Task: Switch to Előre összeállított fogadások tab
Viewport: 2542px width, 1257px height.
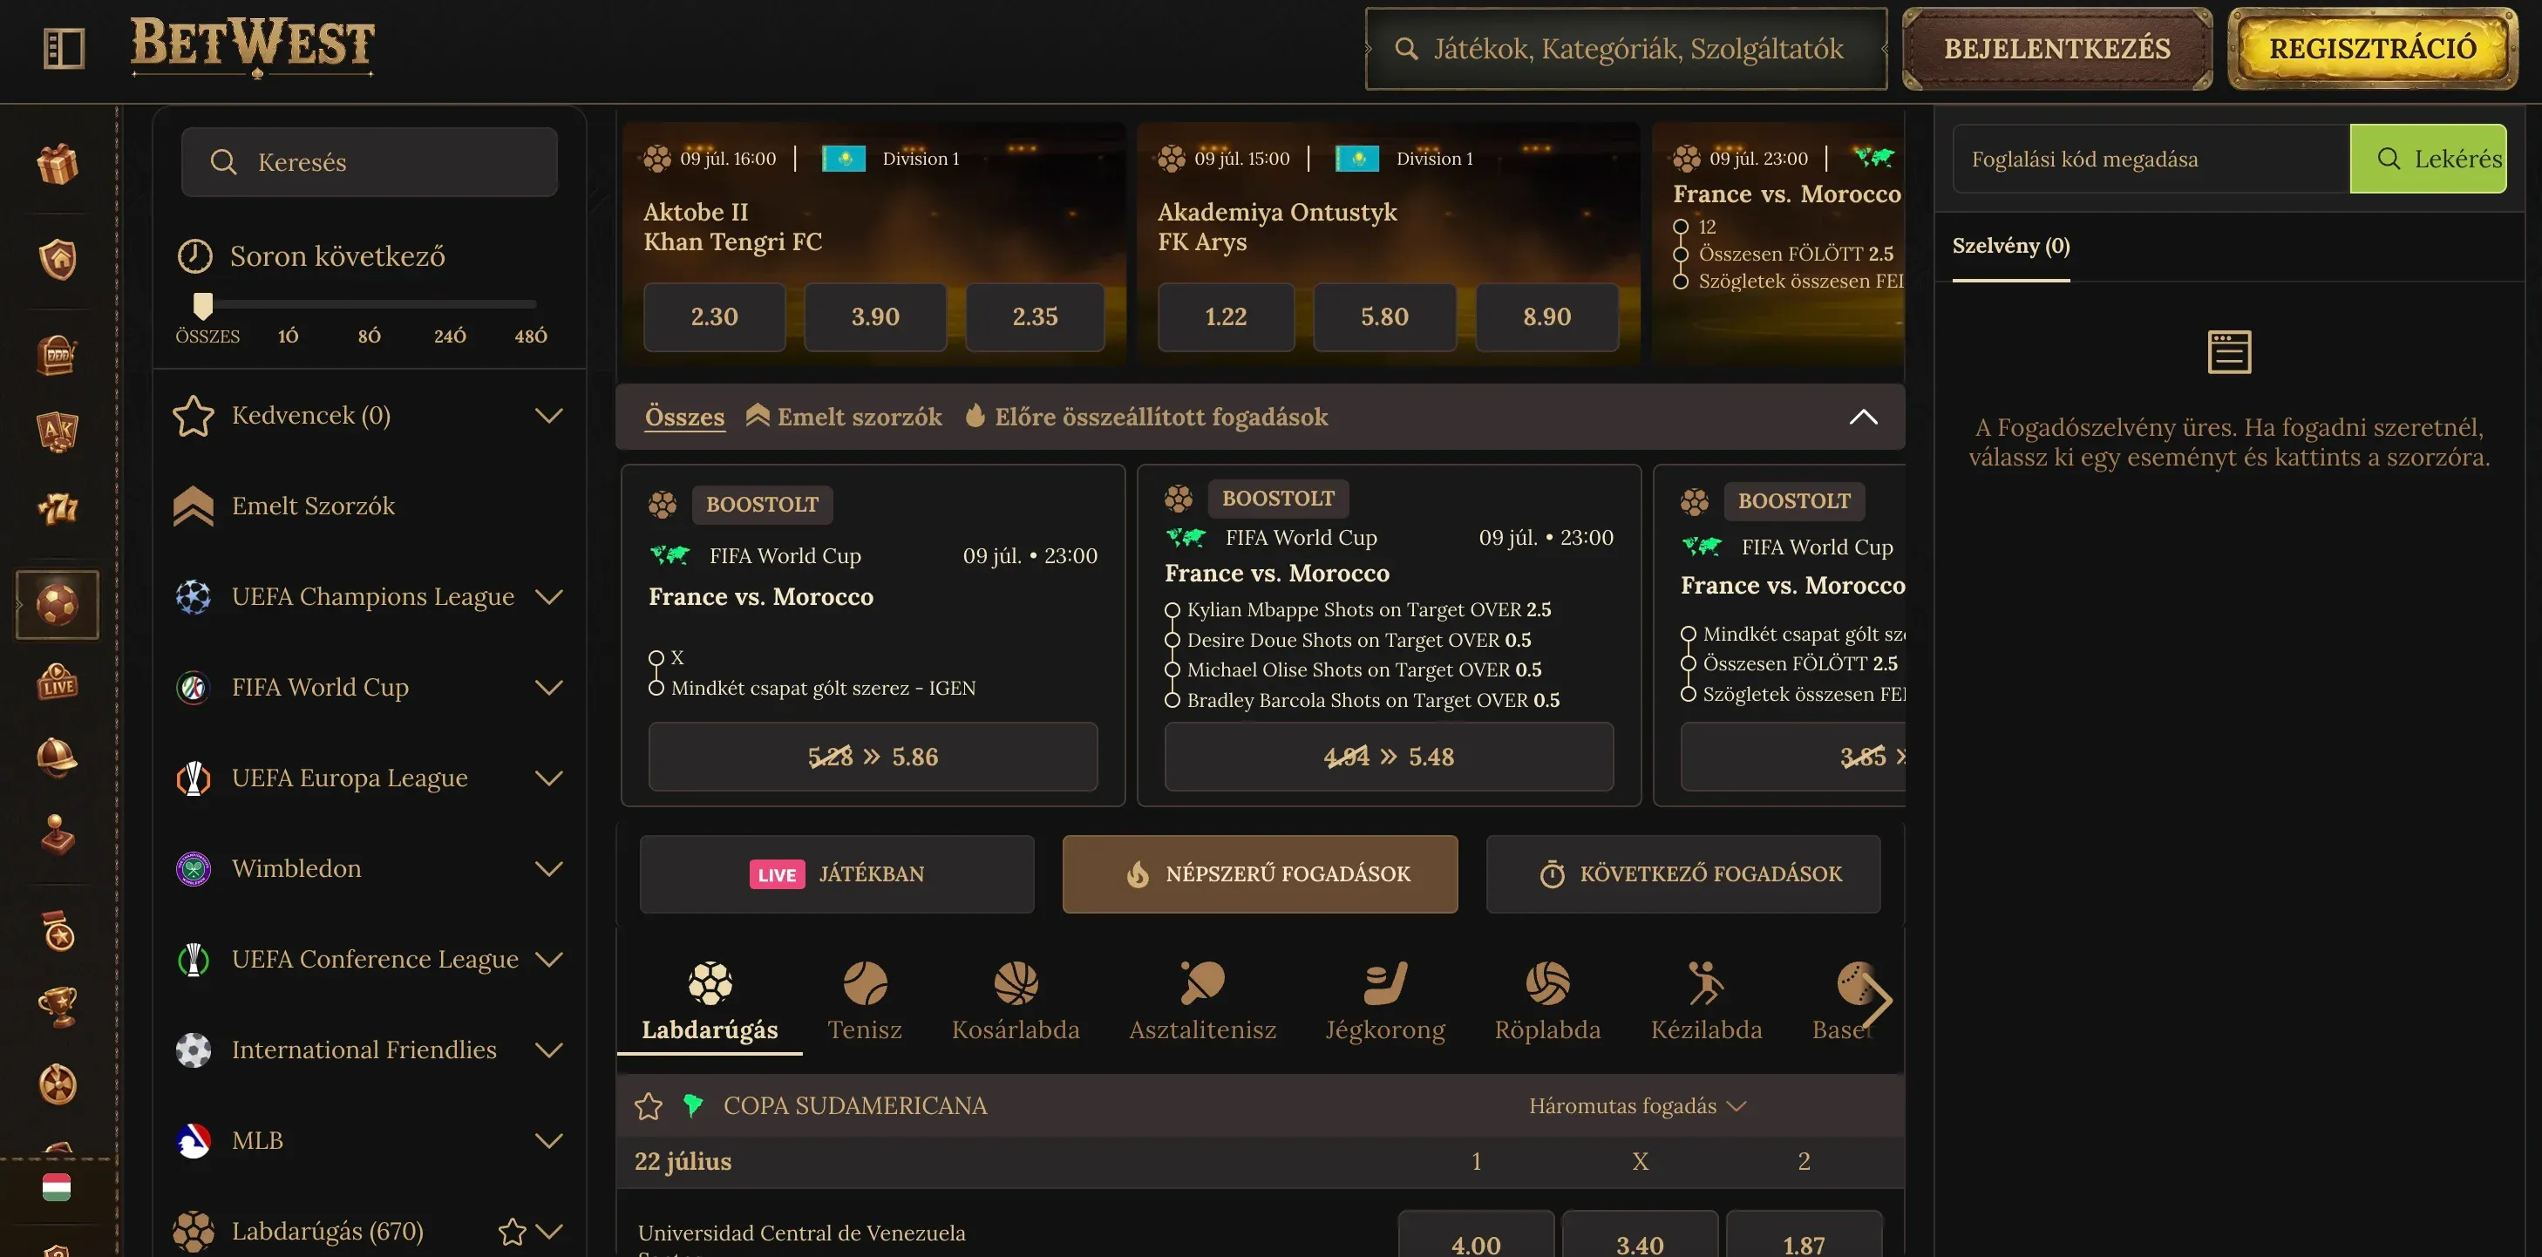Action: (1145, 417)
